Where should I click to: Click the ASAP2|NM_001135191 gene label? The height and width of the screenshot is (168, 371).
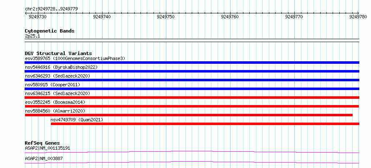[48, 148]
